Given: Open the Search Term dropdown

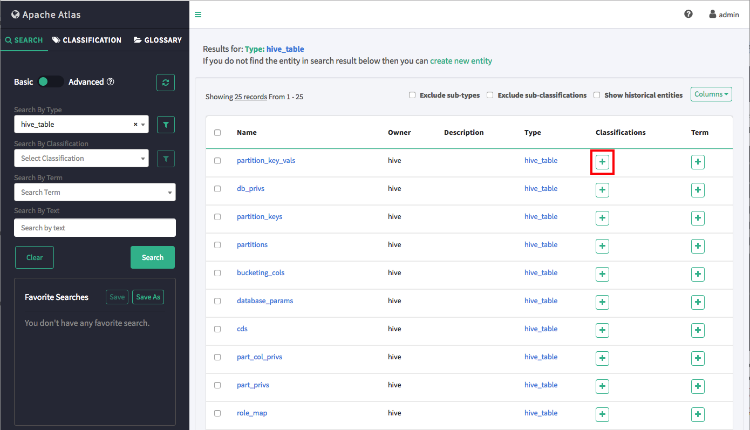Looking at the screenshot, I should [94, 193].
